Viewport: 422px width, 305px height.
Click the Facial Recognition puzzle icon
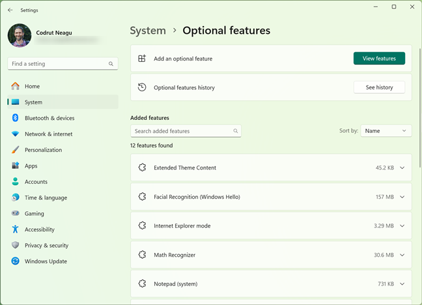[142, 197]
